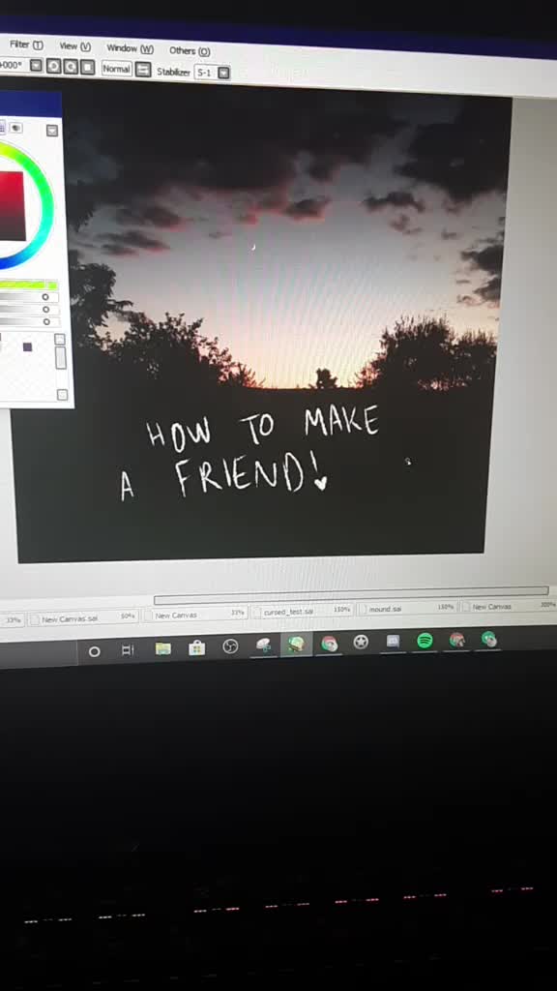Adjust the middle gray color slider
This screenshot has width=557, height=991.
pyautogui.click(x=29, y=309)
